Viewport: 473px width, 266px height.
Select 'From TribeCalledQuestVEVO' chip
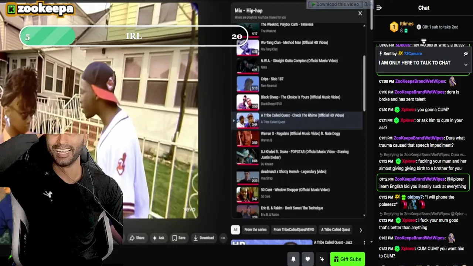click(x=294, y=229)
